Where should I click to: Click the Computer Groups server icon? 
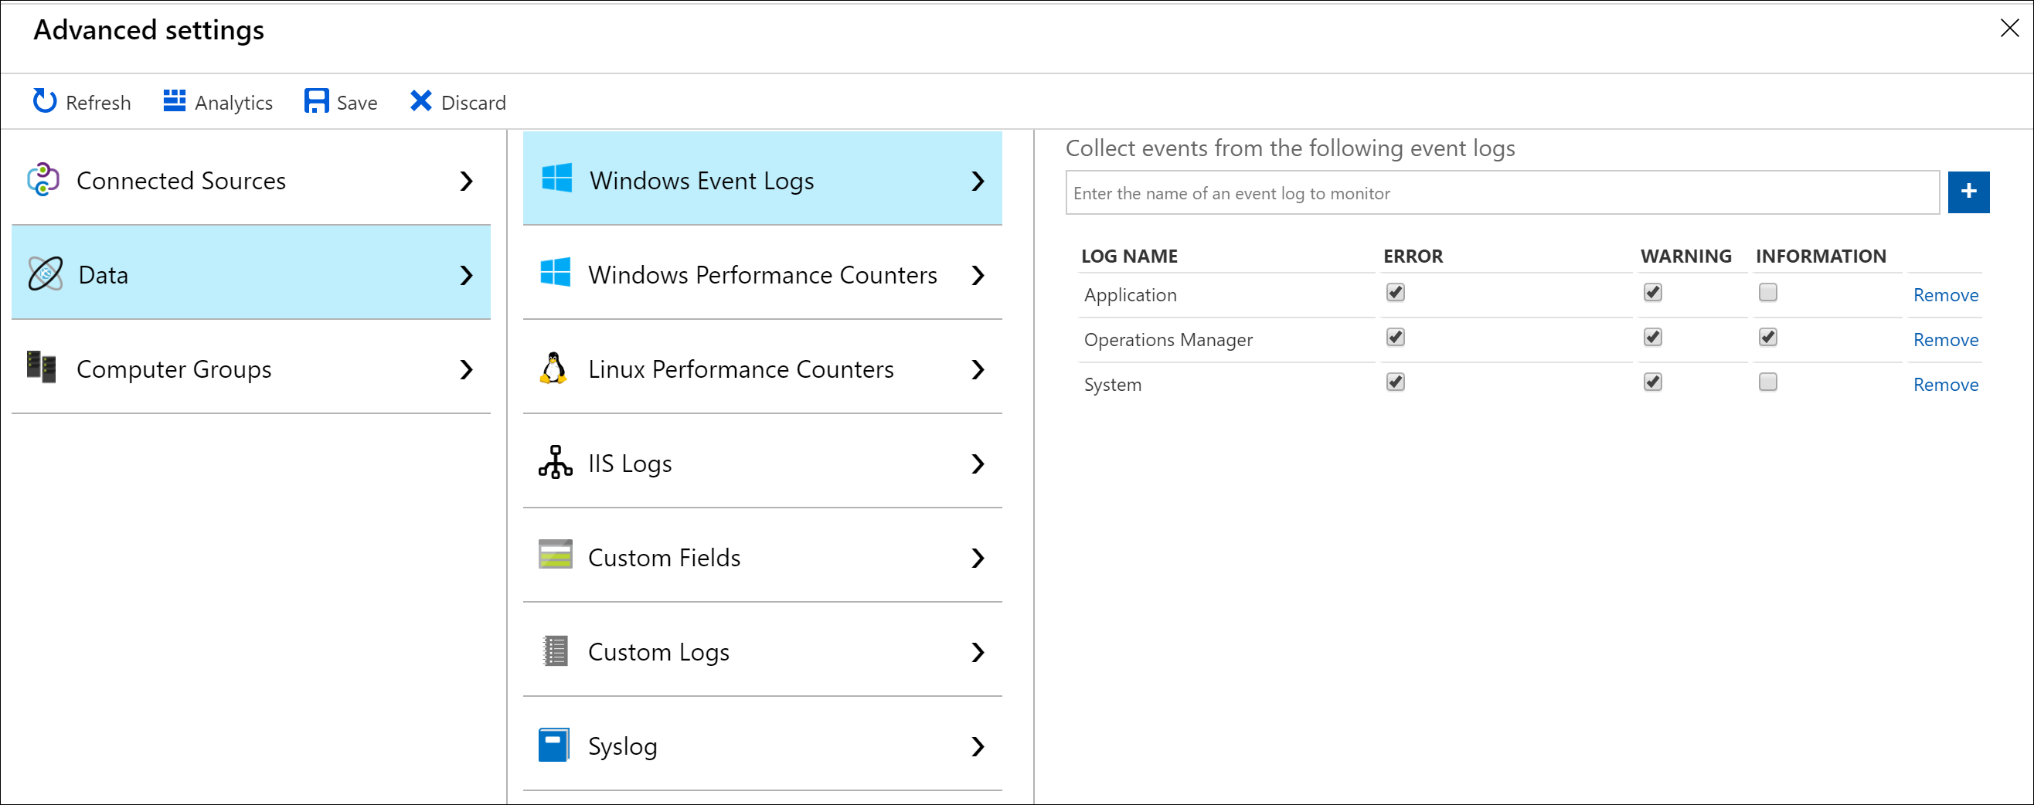[41, 367]
